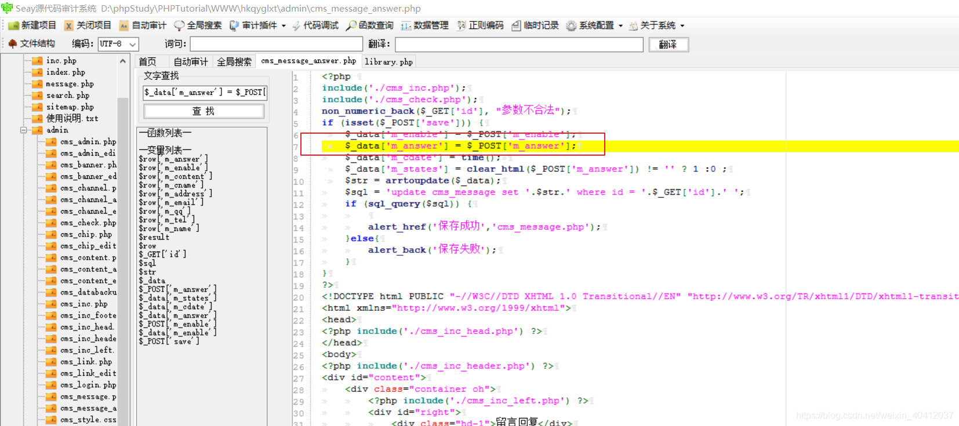Click the 文字查找 search input
This screenshot has height=426, width=959.
(x=205, y=93)
